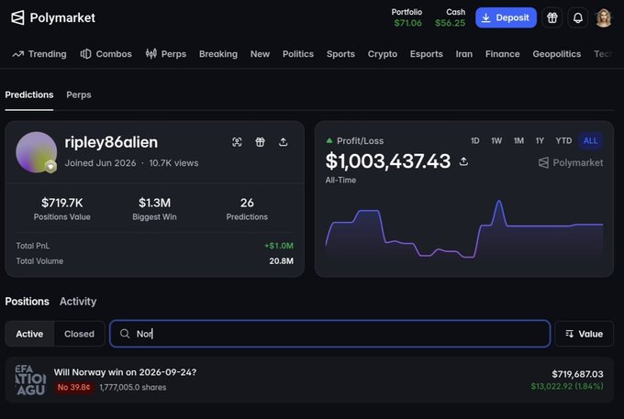This screenshot has height=419, width=624.
Task: Click the '10.7K views' text
Action: tap(173, 163)
